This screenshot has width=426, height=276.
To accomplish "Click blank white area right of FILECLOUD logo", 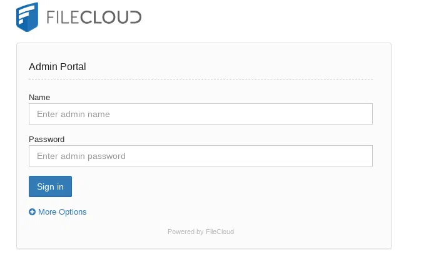I will pyautogui.click(x=281, y=18).
